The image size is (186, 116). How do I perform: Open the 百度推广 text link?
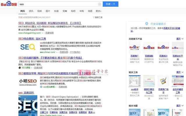pyautogui.click(x=135, y=56)
